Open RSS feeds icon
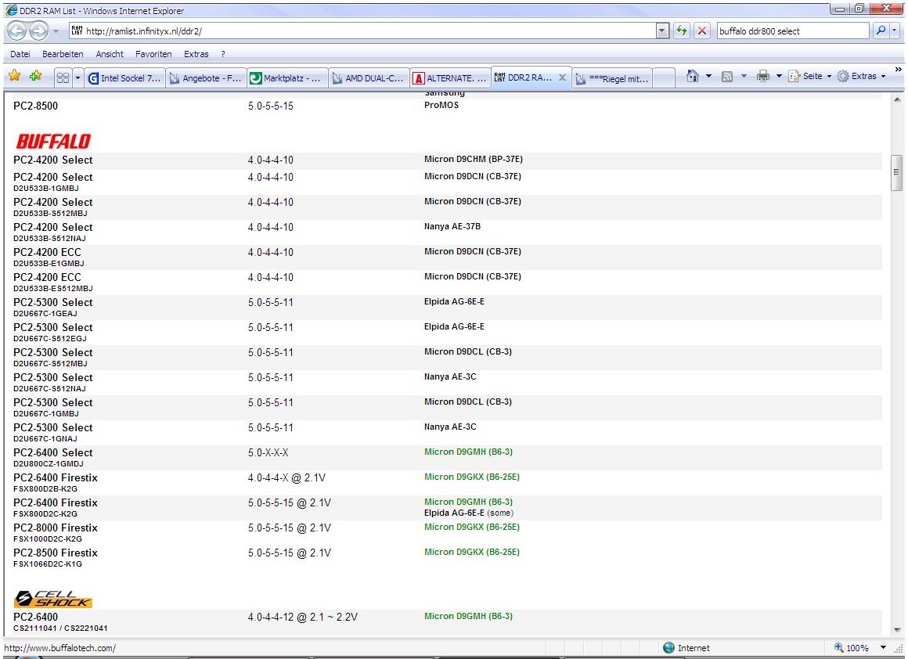908x659 pixels. point(727,77)
